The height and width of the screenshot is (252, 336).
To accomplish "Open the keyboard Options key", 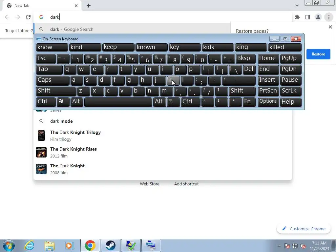I will 268,102.
